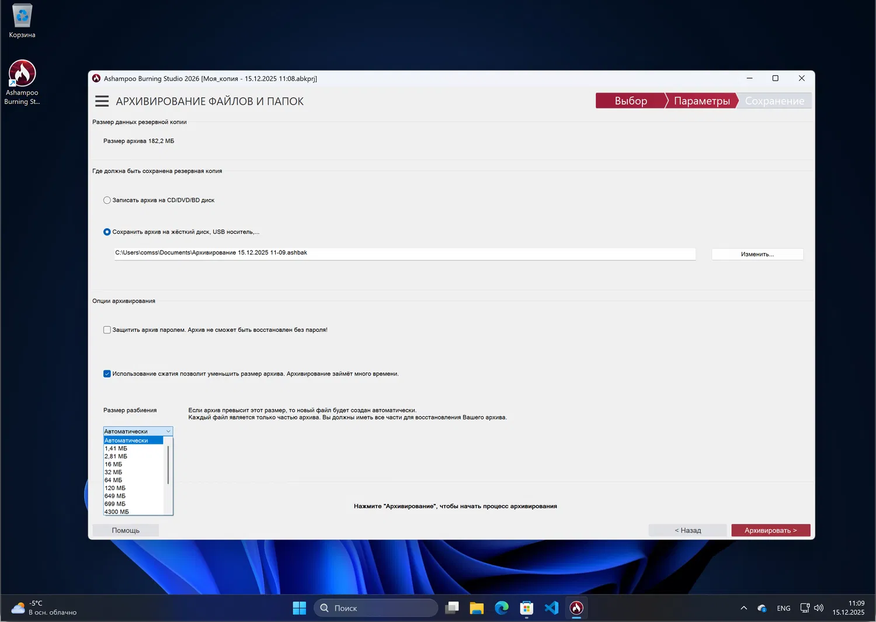This screenshot has width=876, height=622.
Task: Open File Explorer from taskbar
Action: click(477, 608)
